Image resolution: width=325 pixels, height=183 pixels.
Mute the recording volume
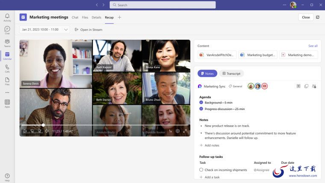(47, 131)
